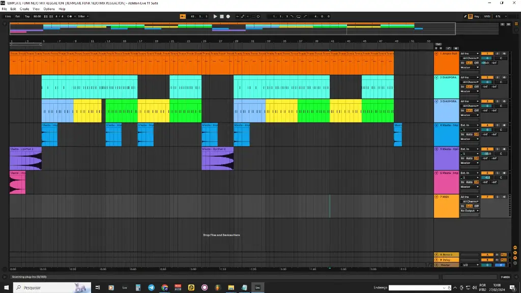This screenshot has width=521, height=293.
Task: Open the Edit menu
Action: (13, 9)
